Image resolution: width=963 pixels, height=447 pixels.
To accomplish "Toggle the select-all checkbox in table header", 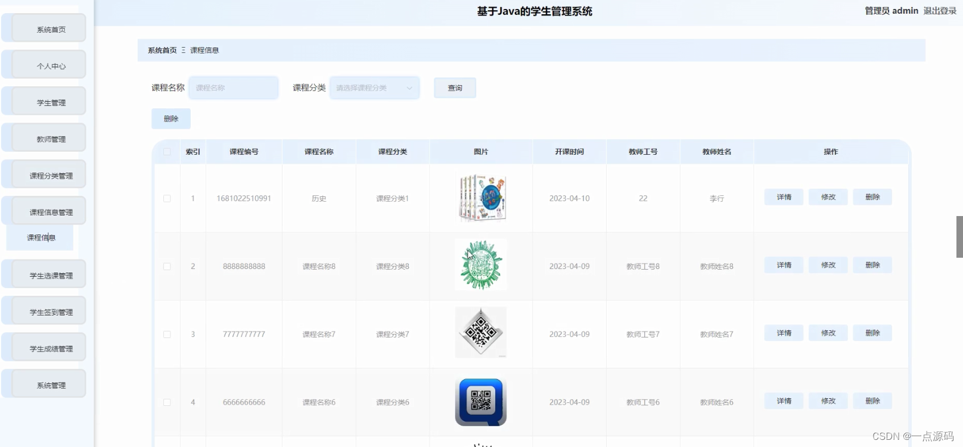I will pyautogui.click(x=167, y=152).
